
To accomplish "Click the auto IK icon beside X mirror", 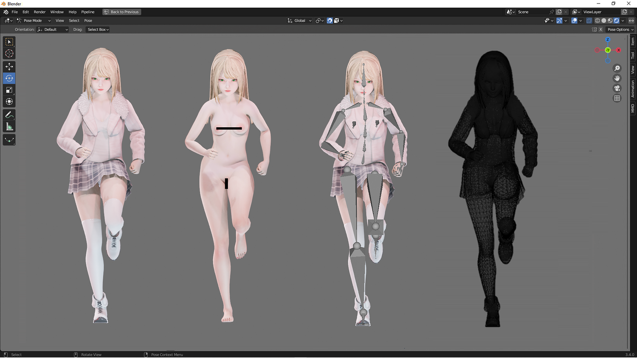I will coord(594,30).
